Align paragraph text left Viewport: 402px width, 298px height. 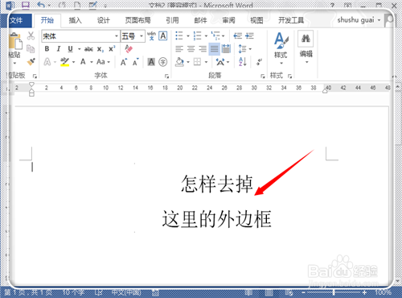pos(179,49)
